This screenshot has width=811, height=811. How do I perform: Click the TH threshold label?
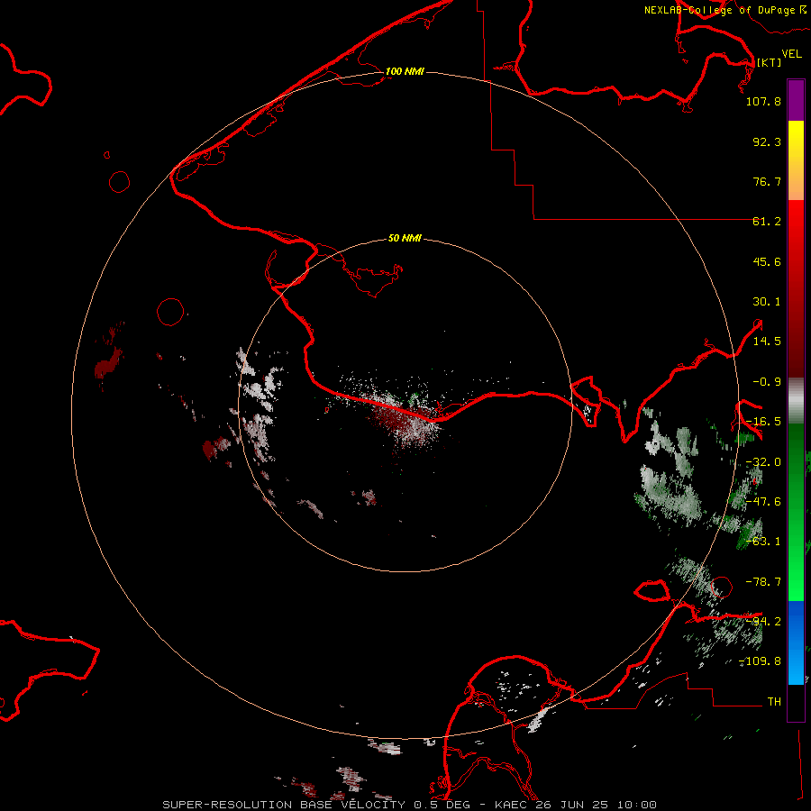[x=774, y=702]
